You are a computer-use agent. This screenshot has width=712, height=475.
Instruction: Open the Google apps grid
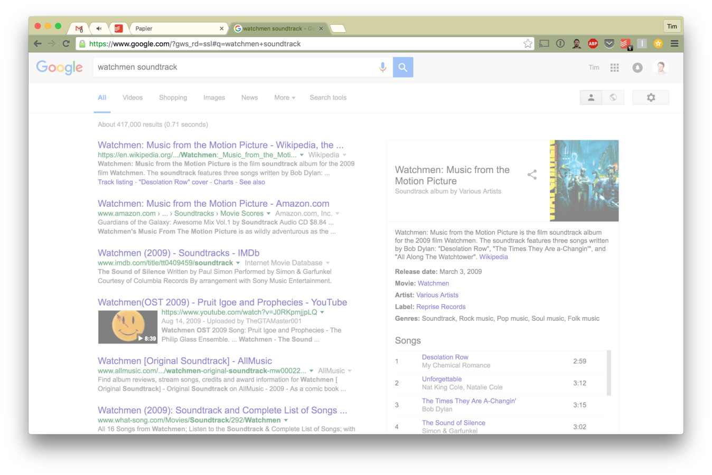pyautogui.click(x=615, y=68)
